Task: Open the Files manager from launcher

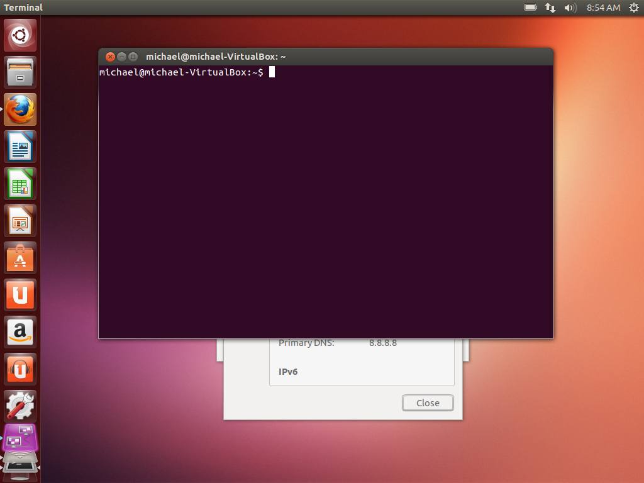Action: (20, 72)
